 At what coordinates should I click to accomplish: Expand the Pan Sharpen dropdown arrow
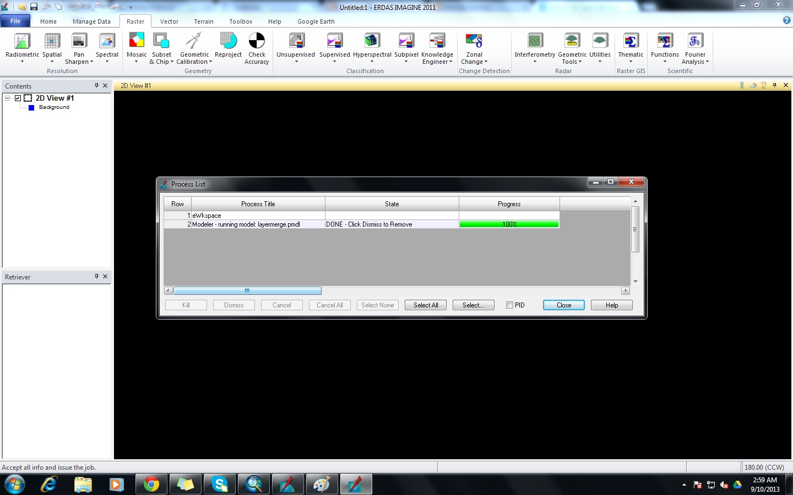[91, 62]
